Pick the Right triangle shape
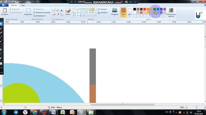The image size is (206, 115). [x=74, y=12]
